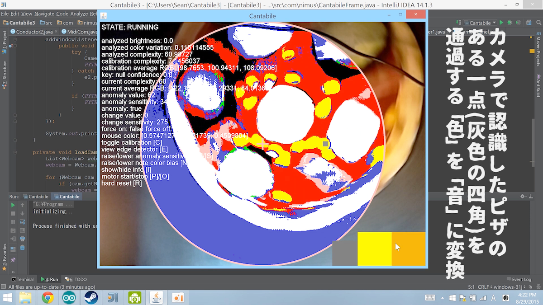Click the Down stack trace arrow
Image resolution: width=543 pixels, height=305 pixels.
coord(22,213)
